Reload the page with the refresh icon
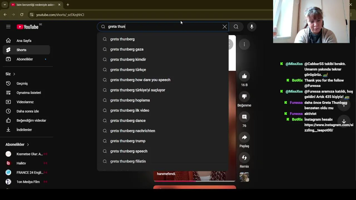The image size is (356, 200). [x=22, y=15]
